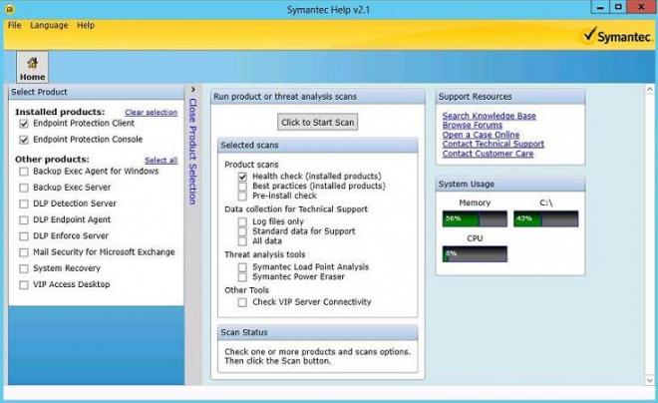Uncheck Endpoint Protection Client
This screenshot has width=658, height=403.
24,124
